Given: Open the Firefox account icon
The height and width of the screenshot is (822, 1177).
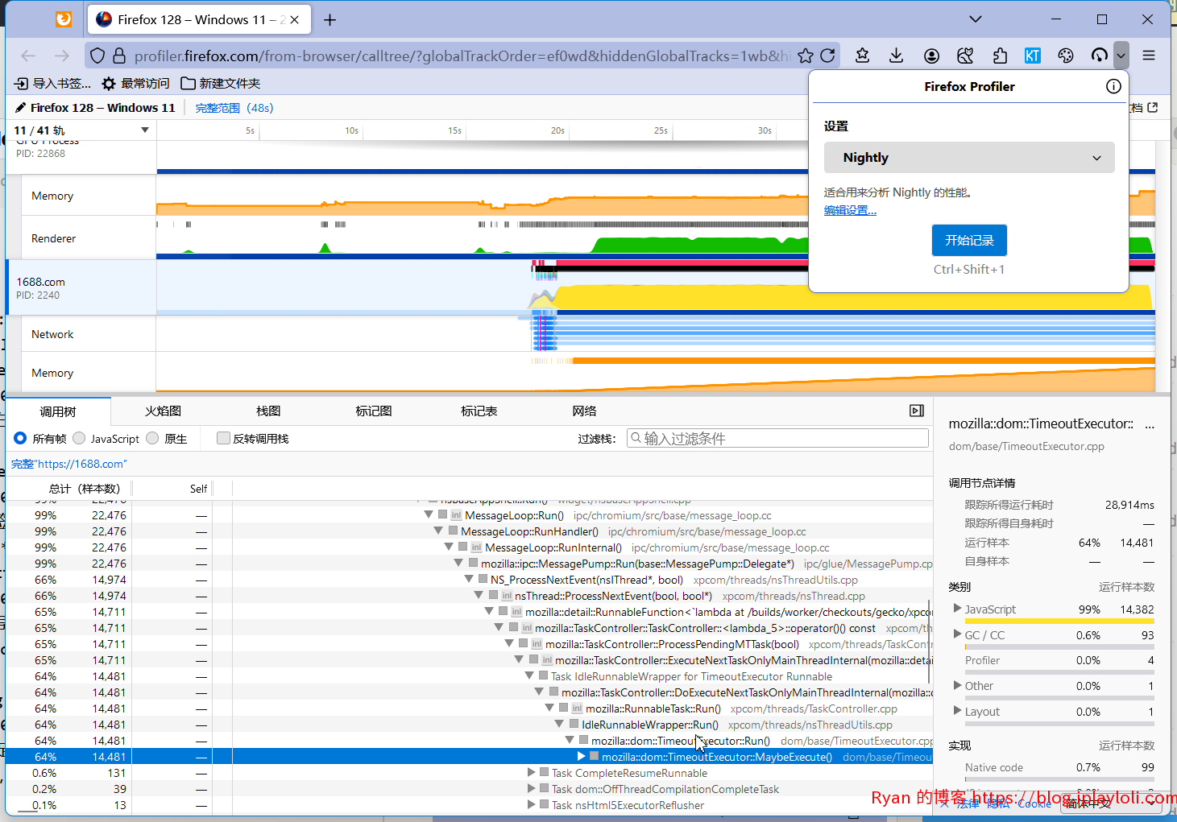Looking at the screenshot, I should tap(931, 56).
